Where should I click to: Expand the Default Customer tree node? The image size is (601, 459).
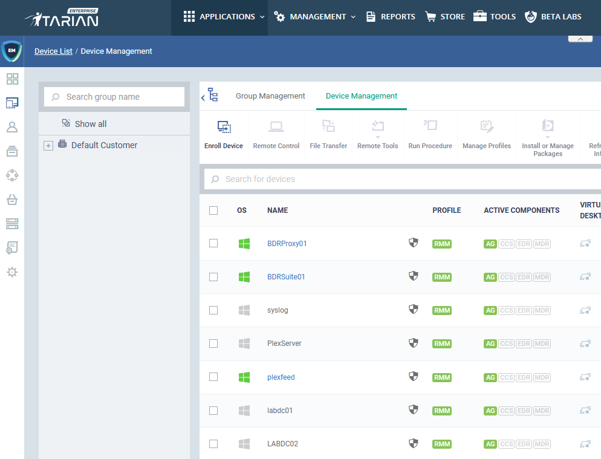point(48,146)
